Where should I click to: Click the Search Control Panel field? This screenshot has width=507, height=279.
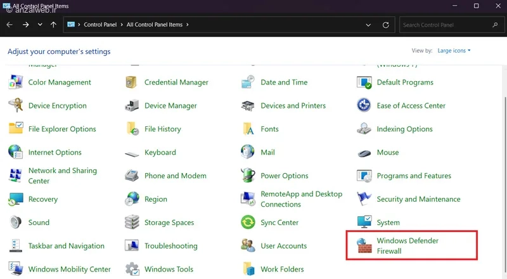click(x=452, y=25)
